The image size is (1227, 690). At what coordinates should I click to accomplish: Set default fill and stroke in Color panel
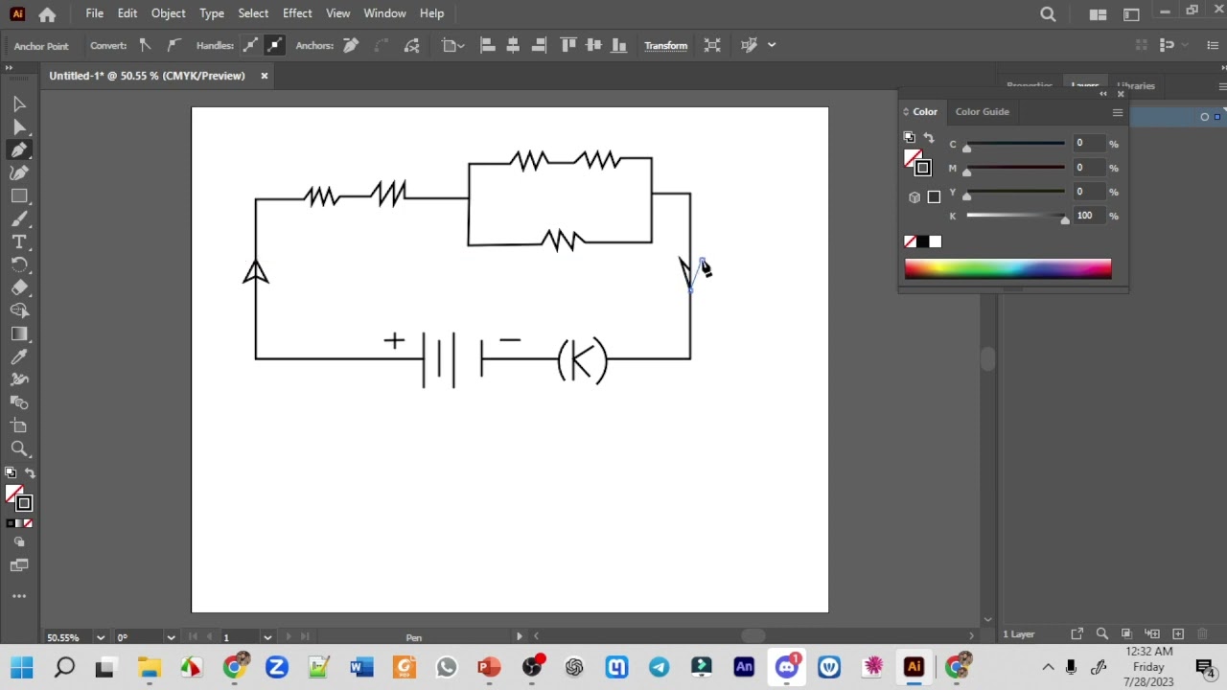coord(910,138)
